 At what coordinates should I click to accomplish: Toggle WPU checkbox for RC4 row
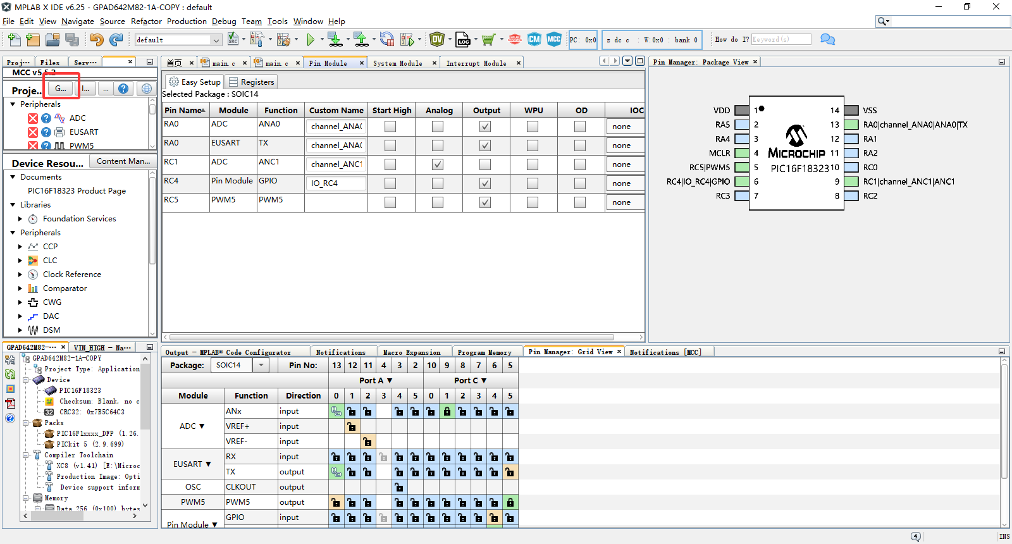coord(533,183)
